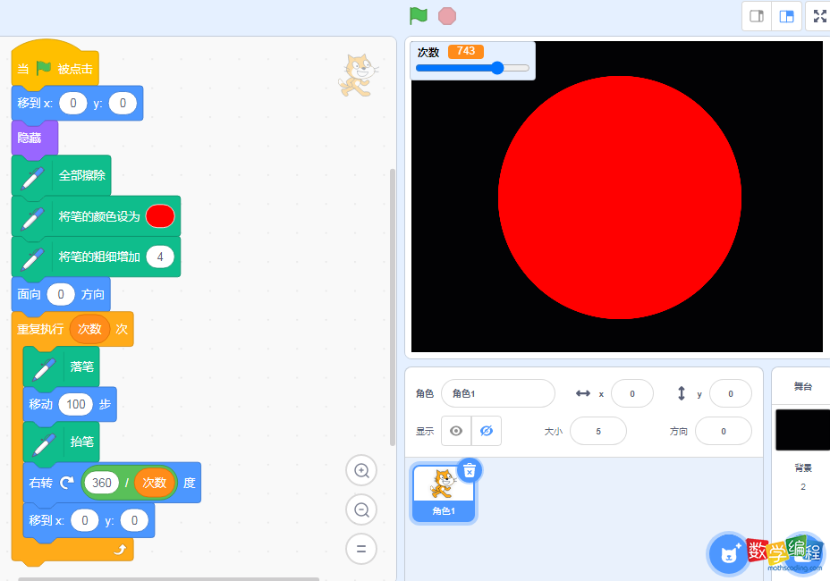Delete sprite 角色1 with trash icon
830x581 pixels.
click(x=469, y=470)
